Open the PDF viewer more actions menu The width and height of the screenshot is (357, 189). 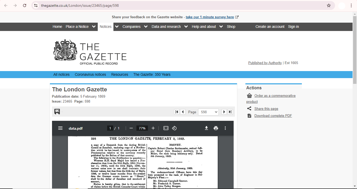[225, 128]
